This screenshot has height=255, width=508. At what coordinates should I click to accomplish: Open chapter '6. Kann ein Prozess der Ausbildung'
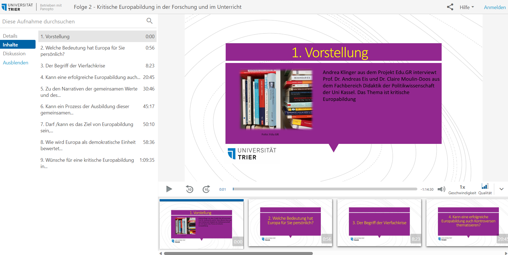[x=97, y=109]
